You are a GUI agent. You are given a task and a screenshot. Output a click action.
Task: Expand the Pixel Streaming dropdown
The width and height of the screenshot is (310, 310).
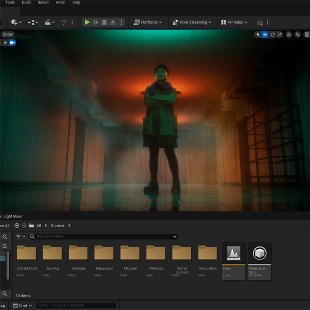pos(192,22)
